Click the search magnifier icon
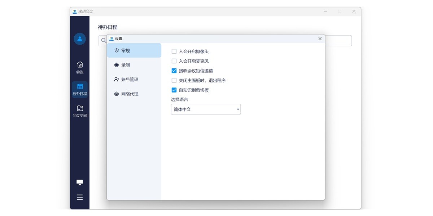The width and height of the screenshot is (433, 216). [104, 41]
